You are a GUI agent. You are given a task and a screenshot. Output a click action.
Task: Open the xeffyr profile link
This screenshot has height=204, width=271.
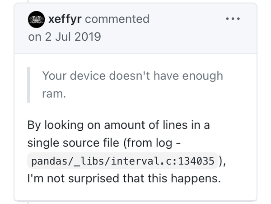[x=65, y=19]
